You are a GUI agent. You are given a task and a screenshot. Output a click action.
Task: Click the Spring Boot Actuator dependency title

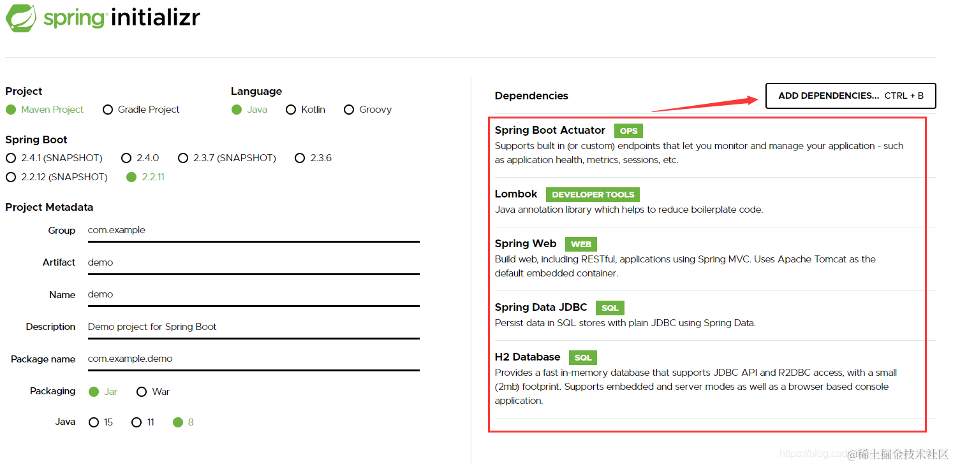(550, 130)
